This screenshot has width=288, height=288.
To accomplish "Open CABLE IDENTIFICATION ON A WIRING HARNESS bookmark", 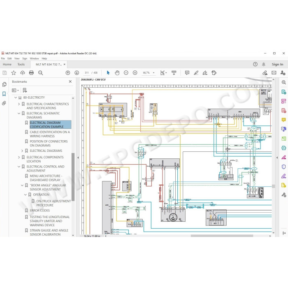I will pyautogui.click(x=50, y=134).
